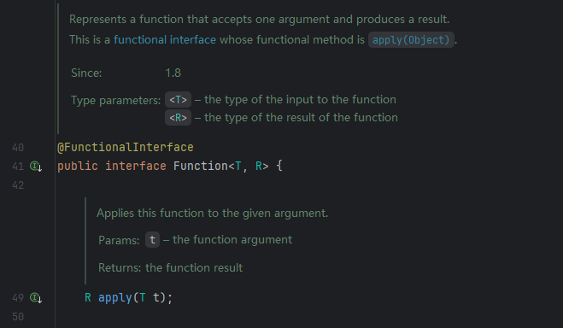Click the implemented-method gutter icon beside apply
The image size is (563, 328).
pyautogui.click(x=36, y=297)
